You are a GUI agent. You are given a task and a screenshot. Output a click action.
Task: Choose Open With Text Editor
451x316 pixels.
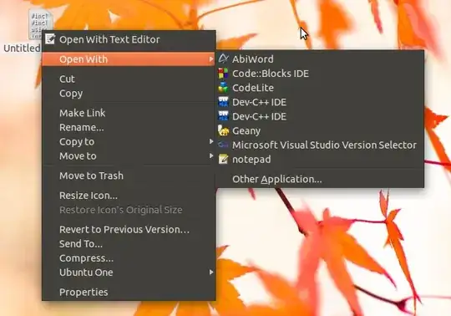pos(129,39)
